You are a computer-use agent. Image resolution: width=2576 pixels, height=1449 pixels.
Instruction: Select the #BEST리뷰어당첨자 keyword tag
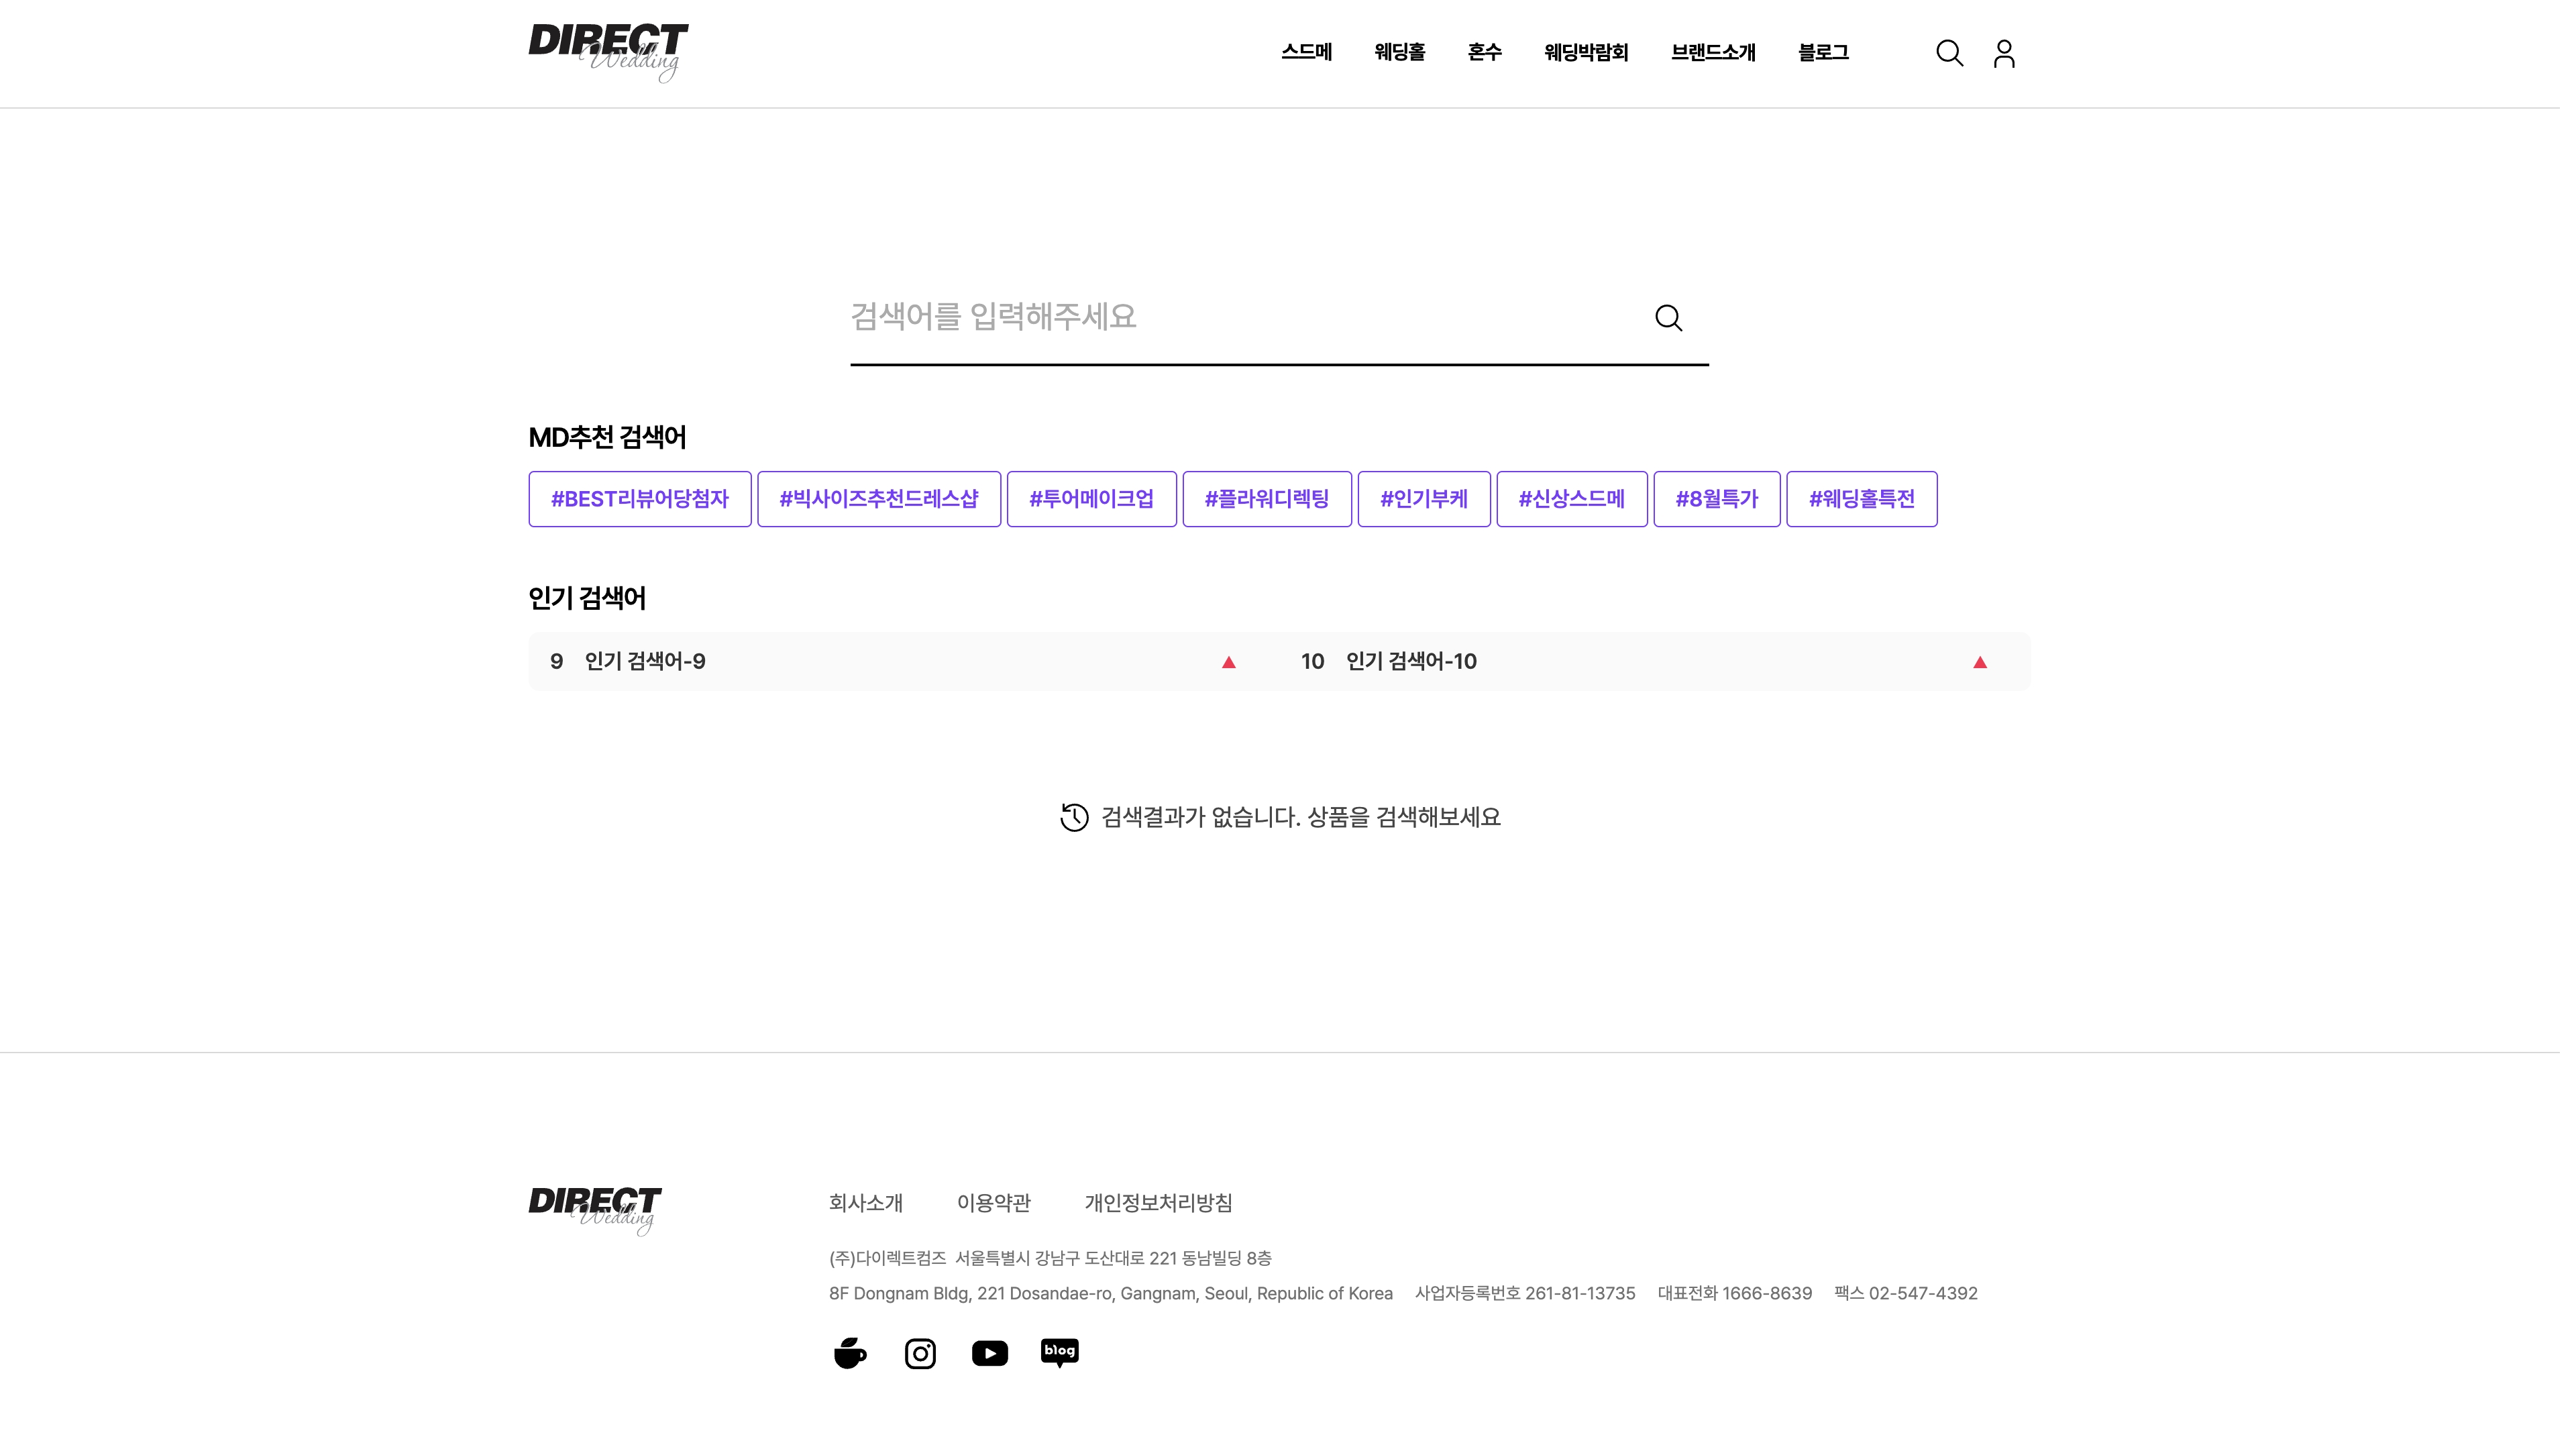click(640, 499)
